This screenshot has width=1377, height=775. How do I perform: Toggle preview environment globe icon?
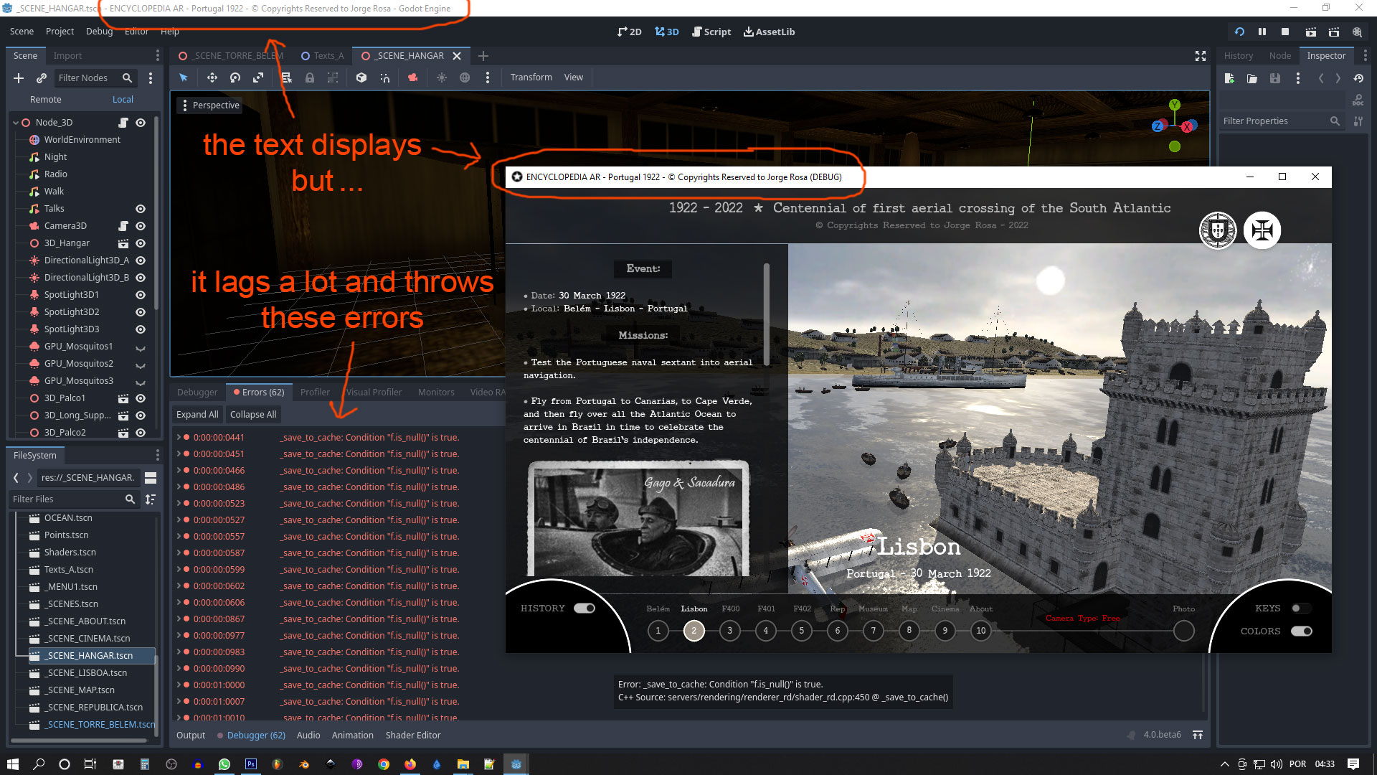click(465, 77)
